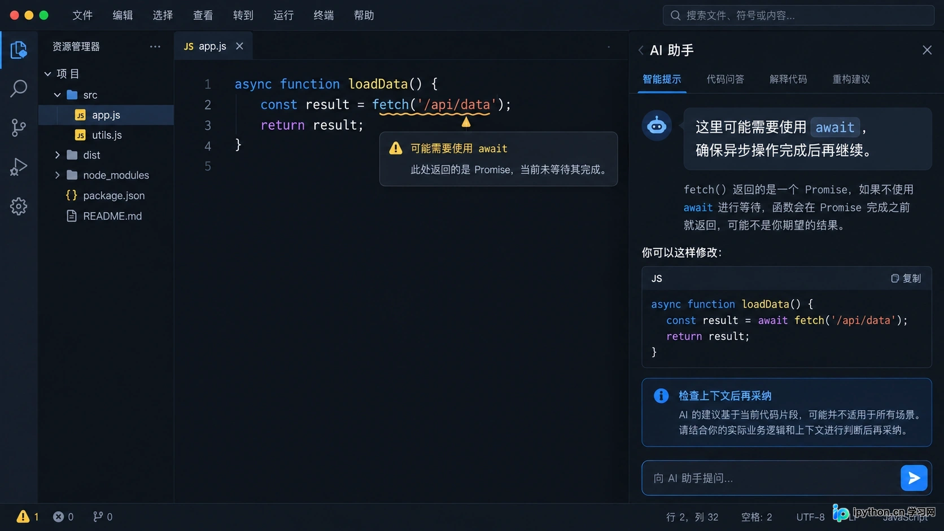Click the 空格: 2 indentation setting
The height and width of the screenshot is (531, 944).
point(757,517)
